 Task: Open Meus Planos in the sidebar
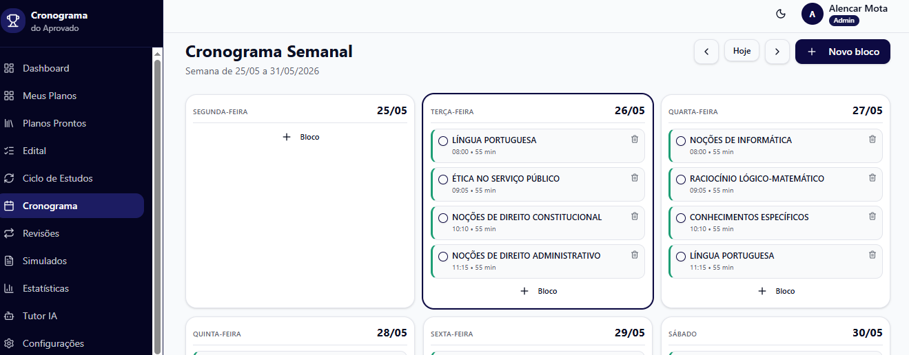coord(72,96)
